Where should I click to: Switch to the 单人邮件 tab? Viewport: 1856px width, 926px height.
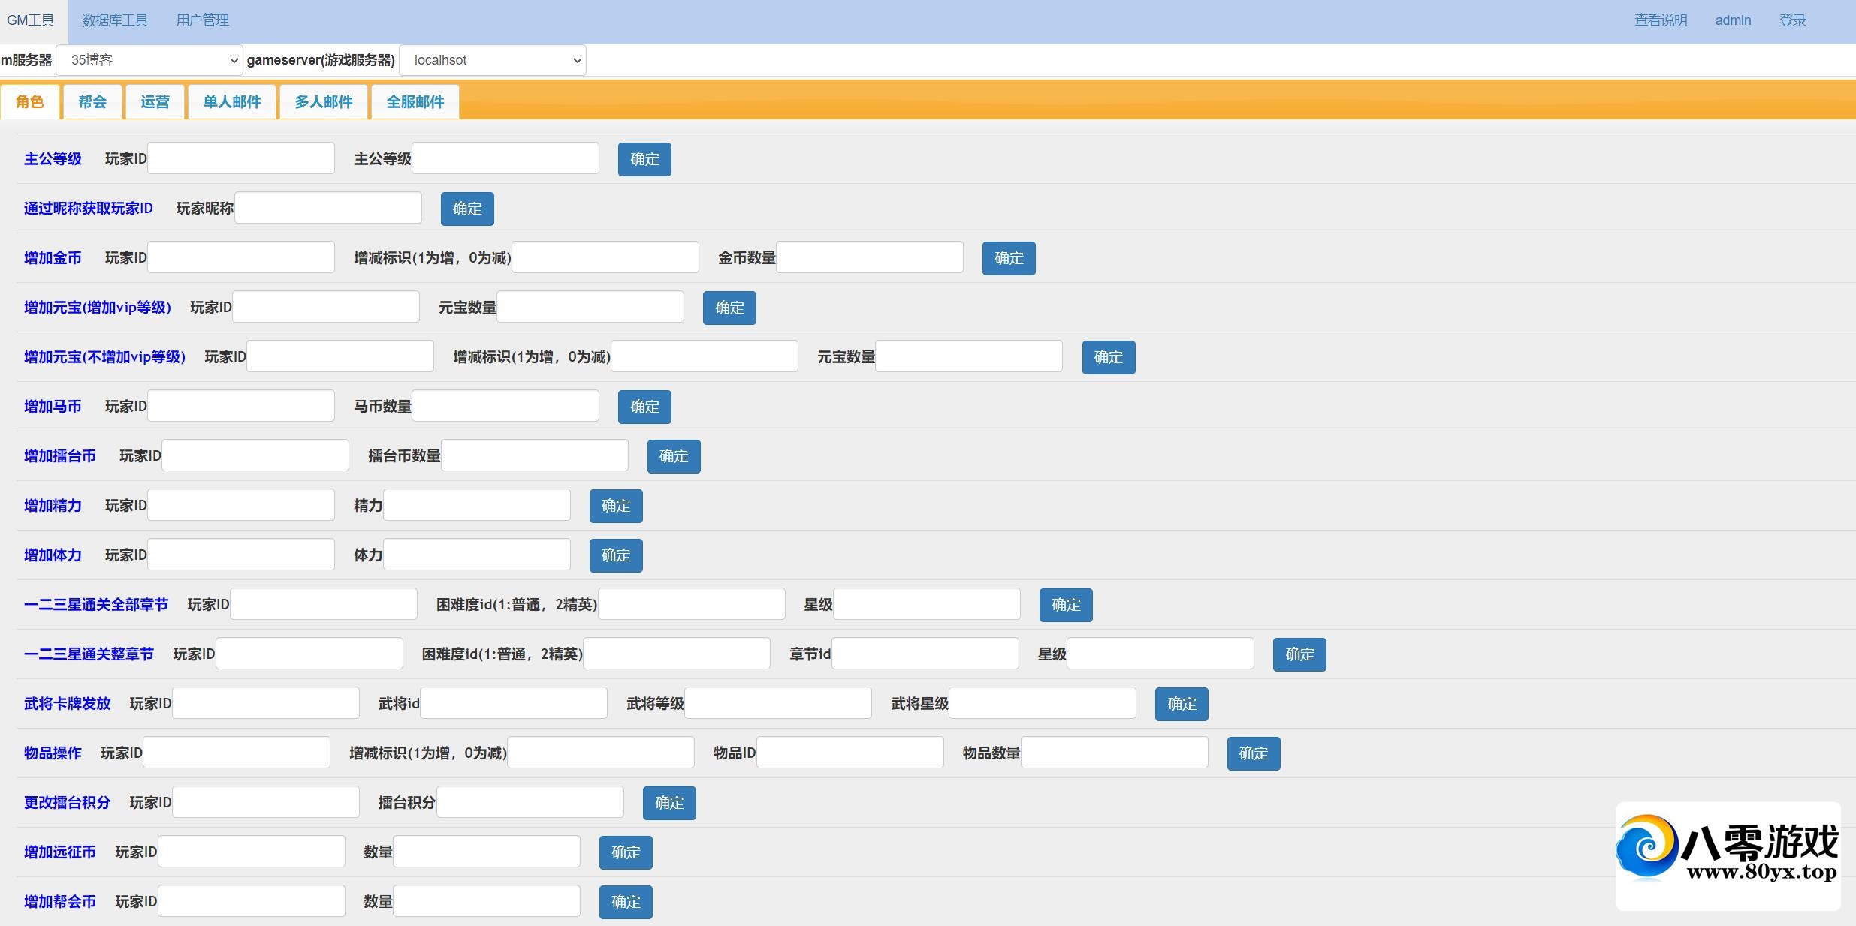point(232,101)
